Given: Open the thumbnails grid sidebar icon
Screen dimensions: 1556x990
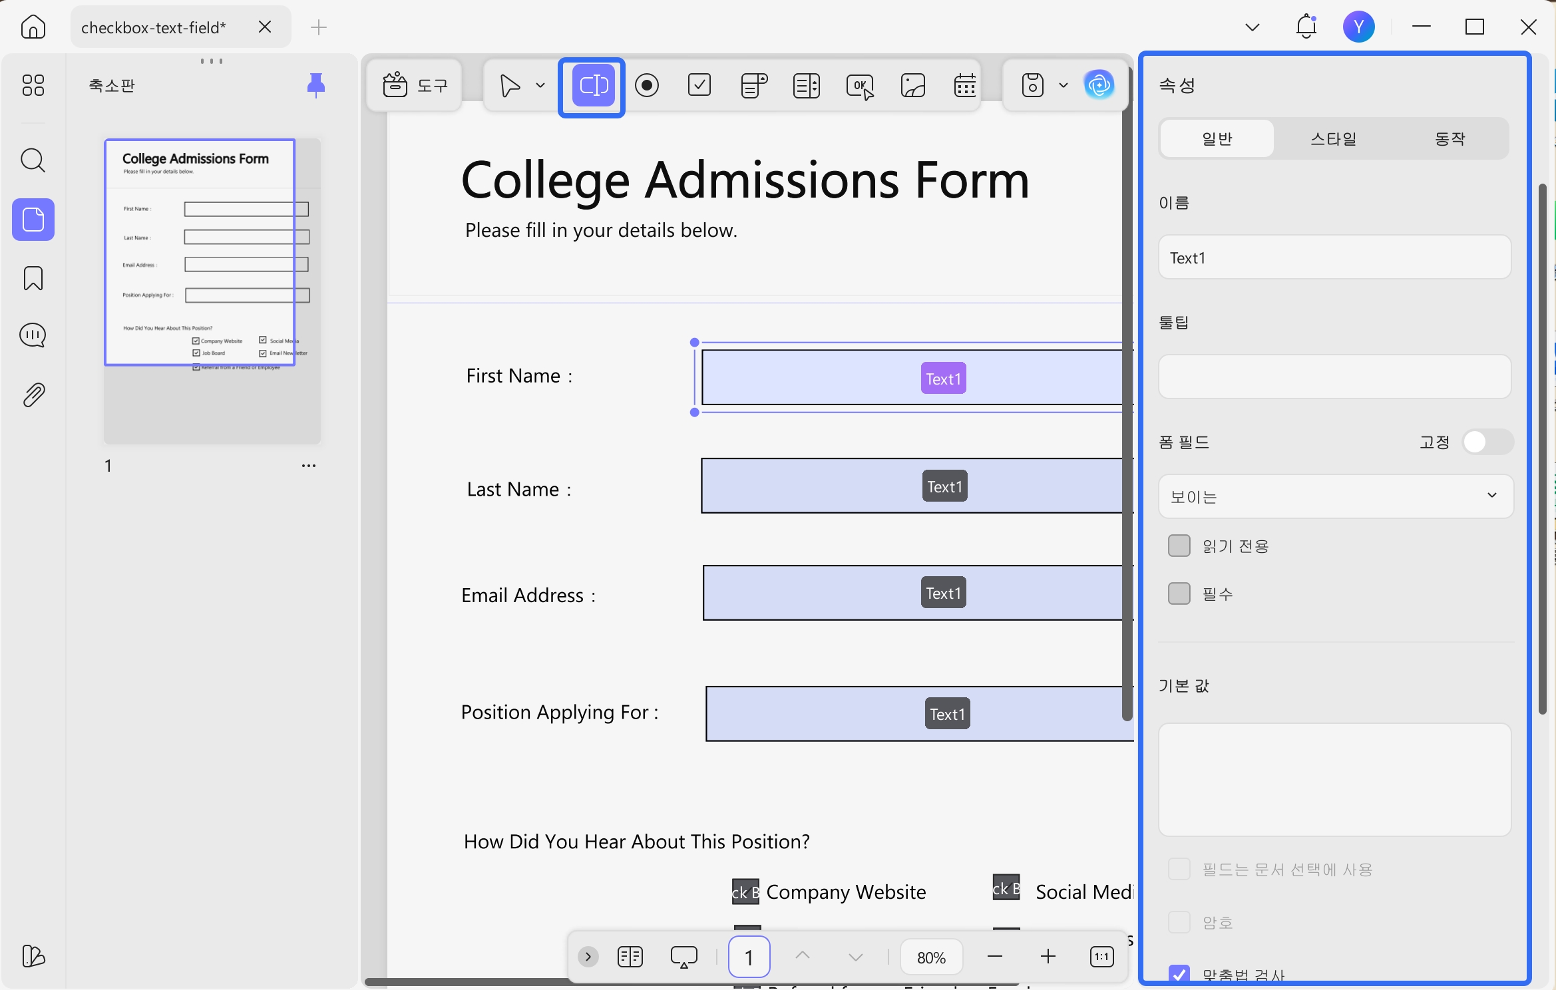Looking at the screenshot, I should (33, 85).
